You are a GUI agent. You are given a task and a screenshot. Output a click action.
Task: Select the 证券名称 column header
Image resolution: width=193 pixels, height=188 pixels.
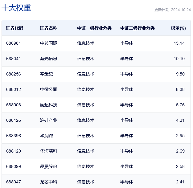48,28
